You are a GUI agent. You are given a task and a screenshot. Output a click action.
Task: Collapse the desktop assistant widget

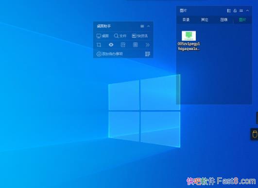(148, 26)
